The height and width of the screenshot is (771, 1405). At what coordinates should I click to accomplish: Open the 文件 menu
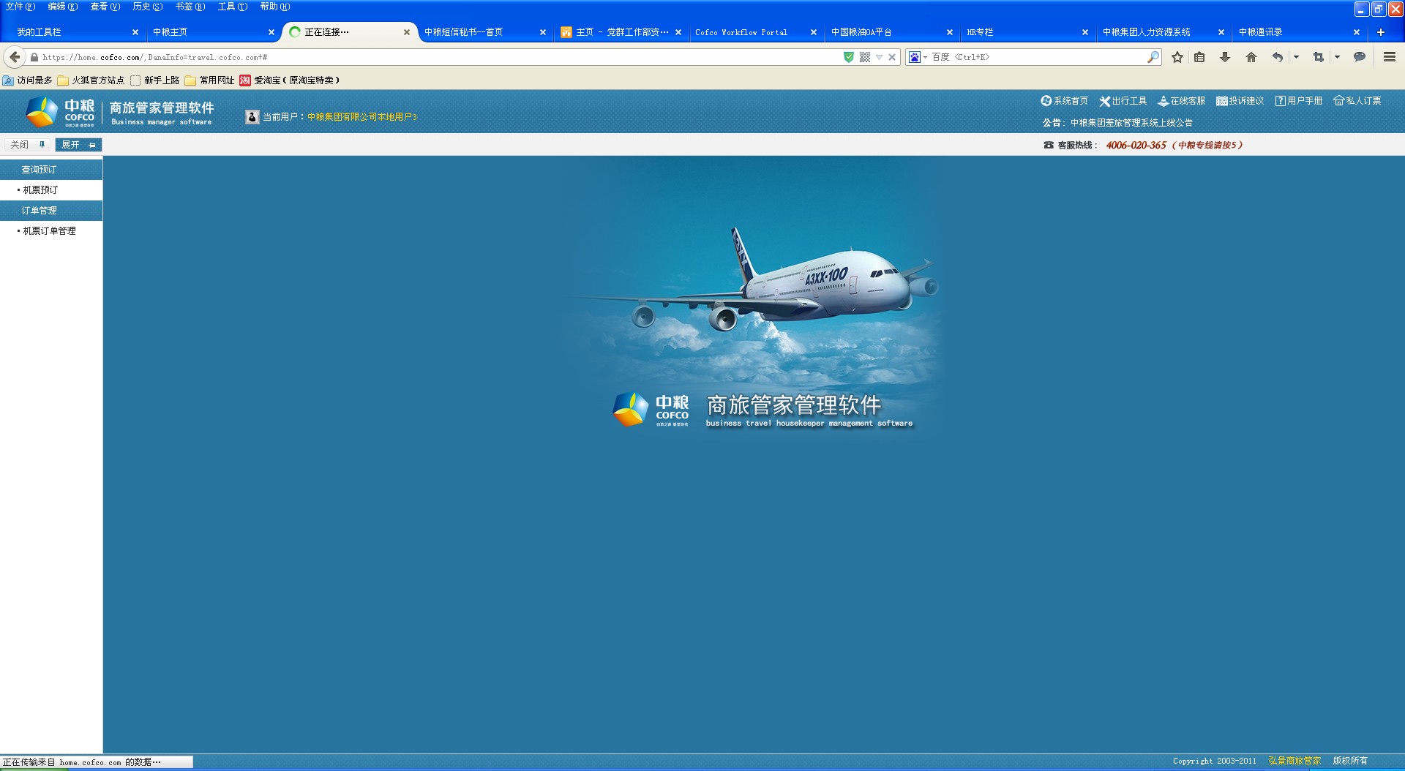[x=20, y=7]
